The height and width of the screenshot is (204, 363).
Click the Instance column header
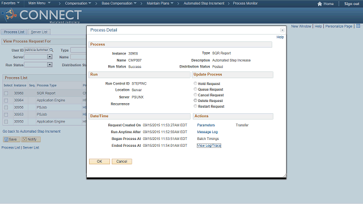(x=20, y=86)
